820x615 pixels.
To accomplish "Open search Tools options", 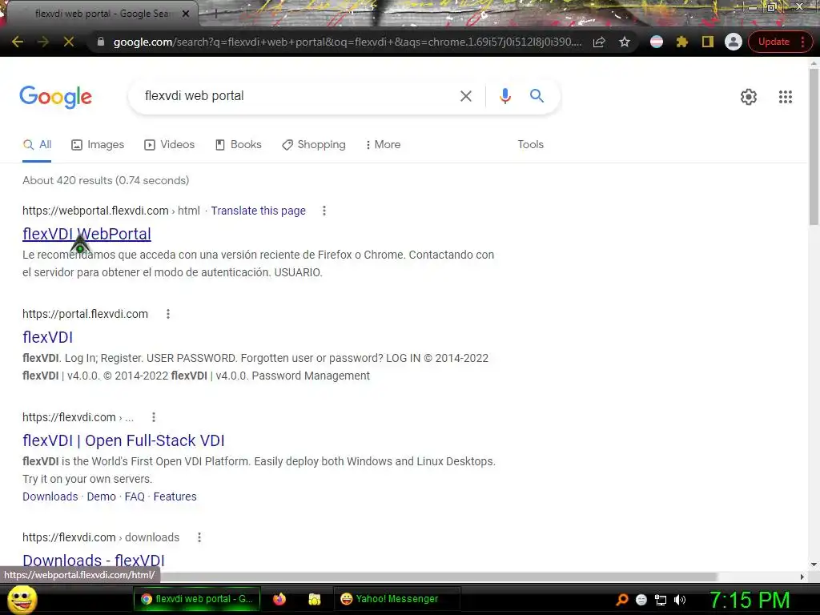I will (x=530, y=145).
